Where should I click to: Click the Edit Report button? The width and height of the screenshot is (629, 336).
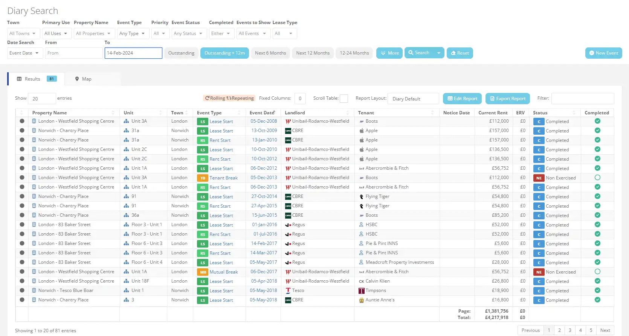pos(462,99)
